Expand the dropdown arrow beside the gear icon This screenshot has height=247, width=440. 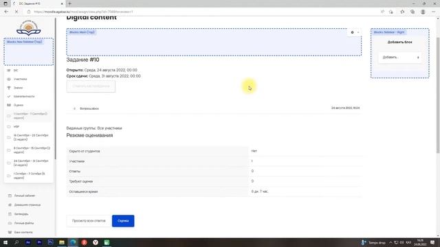click(358, 32)
